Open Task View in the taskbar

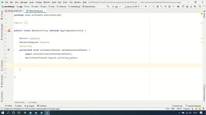click(x=19, y=113)
